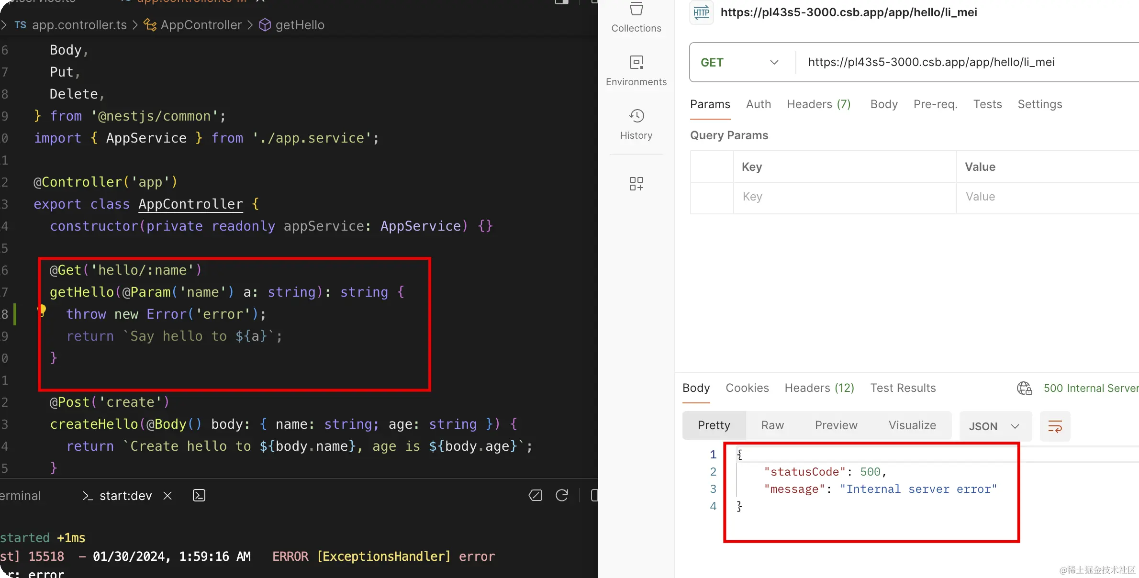1139x578 pixels.
Task: Select the Preview response view
Action: [x=836, y=425]
